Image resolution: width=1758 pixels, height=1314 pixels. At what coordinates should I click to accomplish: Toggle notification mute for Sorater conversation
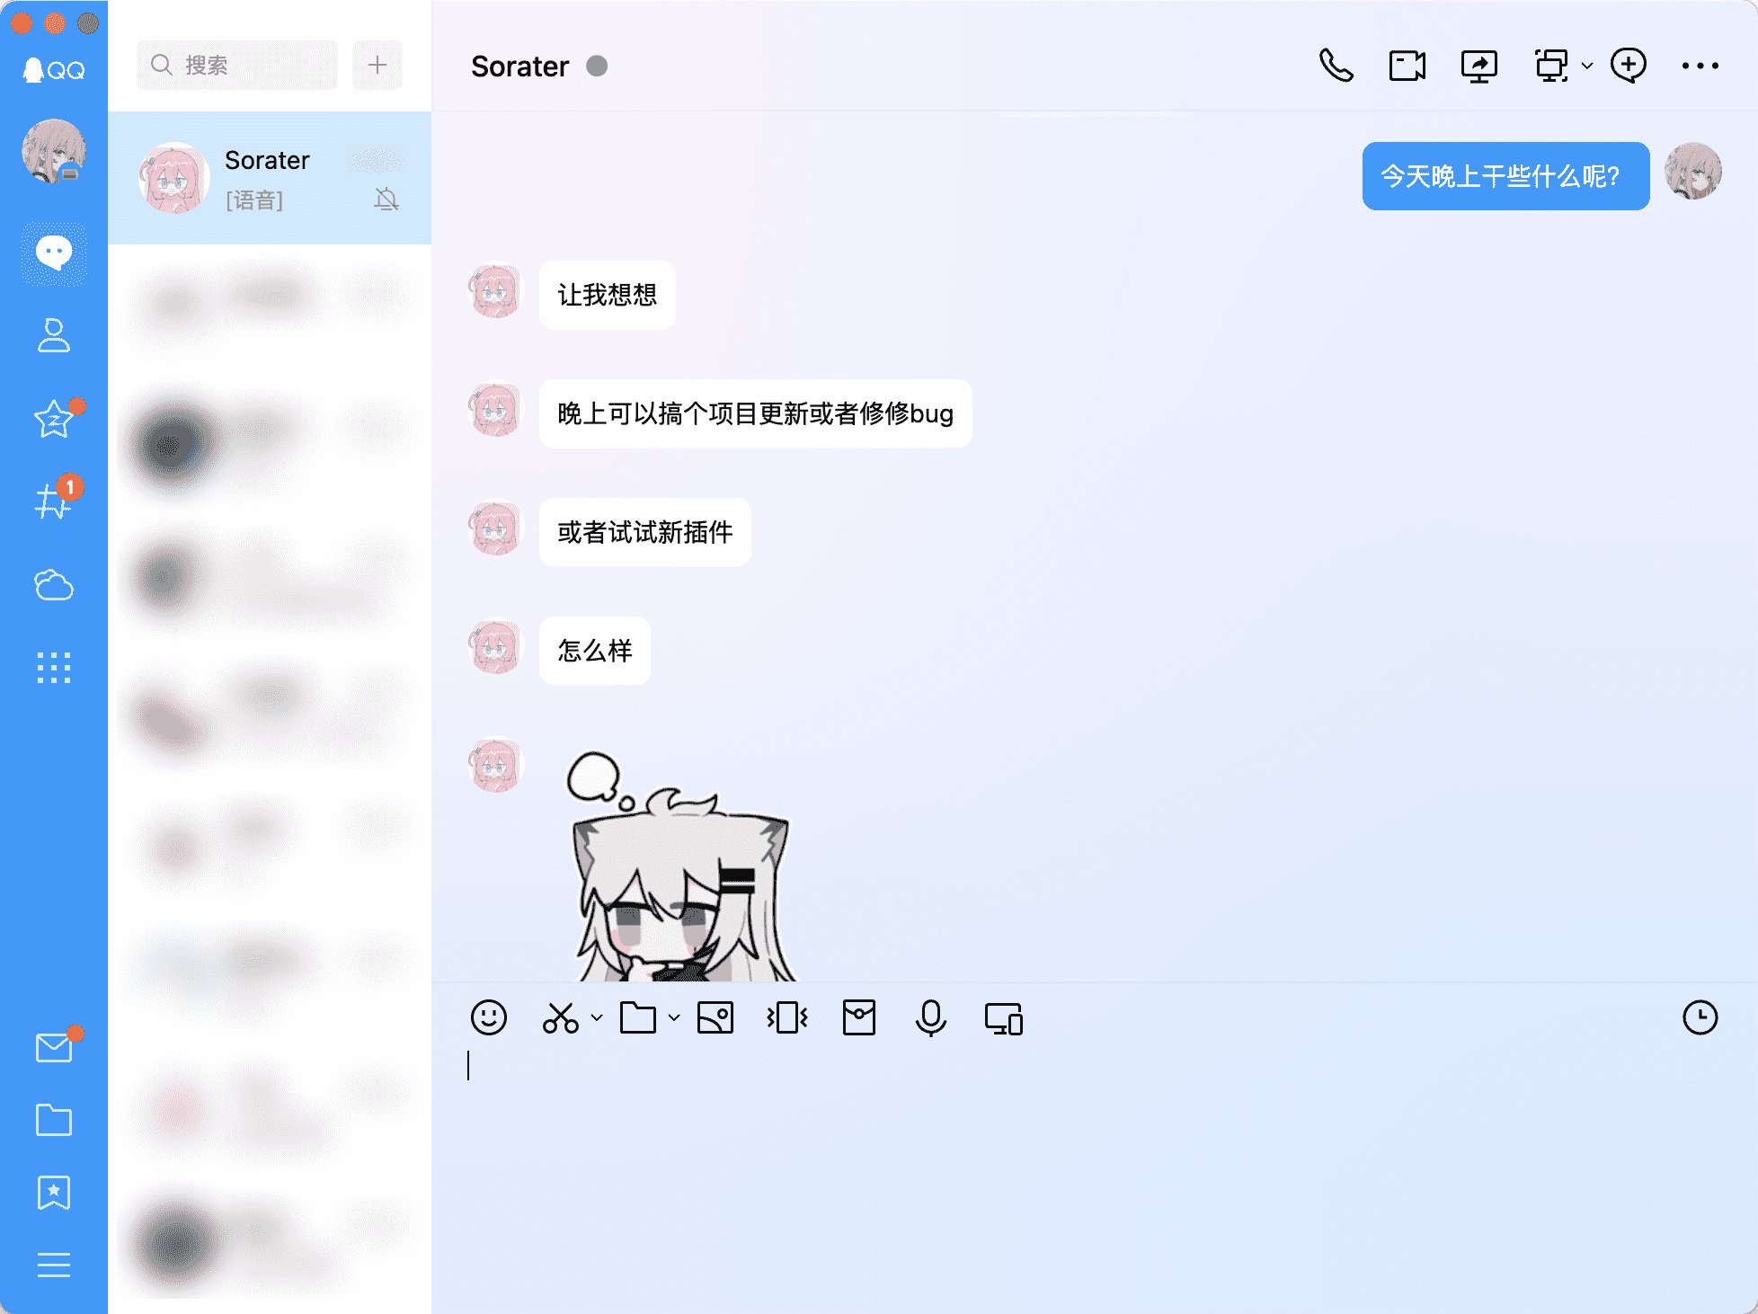385,200
